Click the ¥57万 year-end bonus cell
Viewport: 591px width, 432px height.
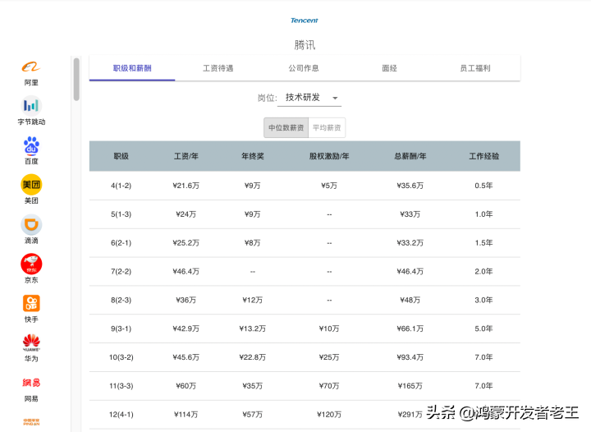click(253, 415)
